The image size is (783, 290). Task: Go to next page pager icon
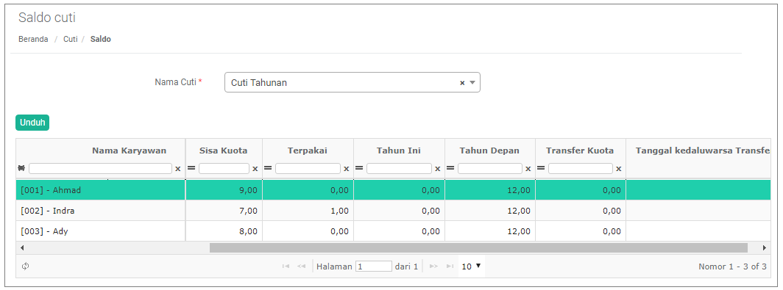[x=434, y=267]
